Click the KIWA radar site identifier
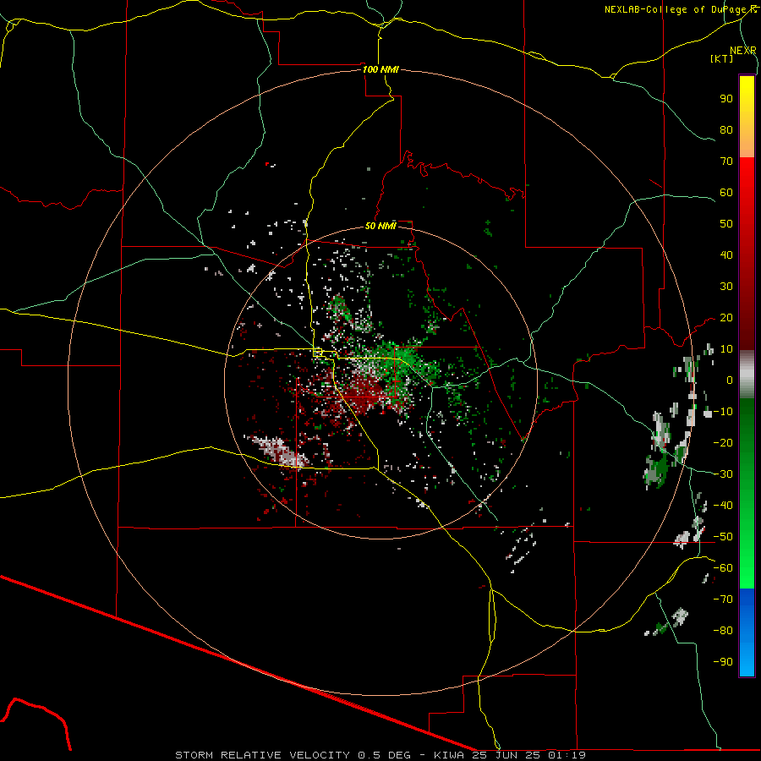This screenshot has height=761, width=761. tap(449, 755)
